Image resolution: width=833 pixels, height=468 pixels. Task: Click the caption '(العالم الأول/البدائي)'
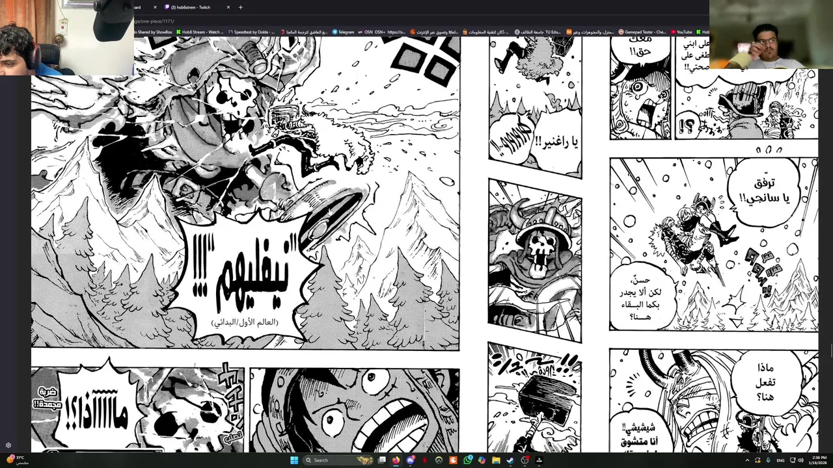(245, 322)
